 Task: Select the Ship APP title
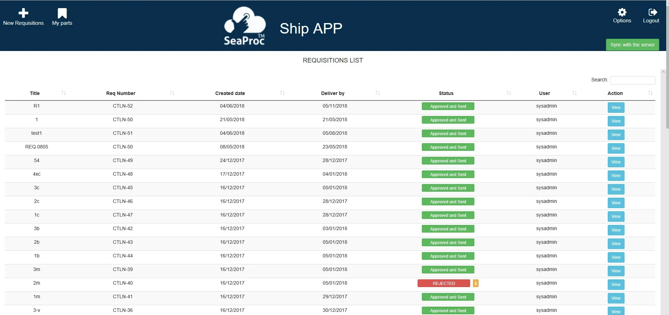[311, 28]
